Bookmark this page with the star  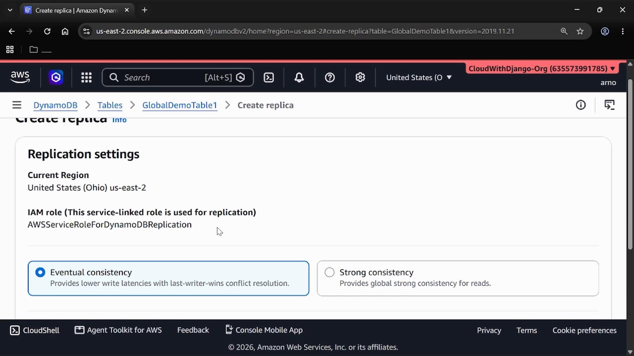(580, 31)
